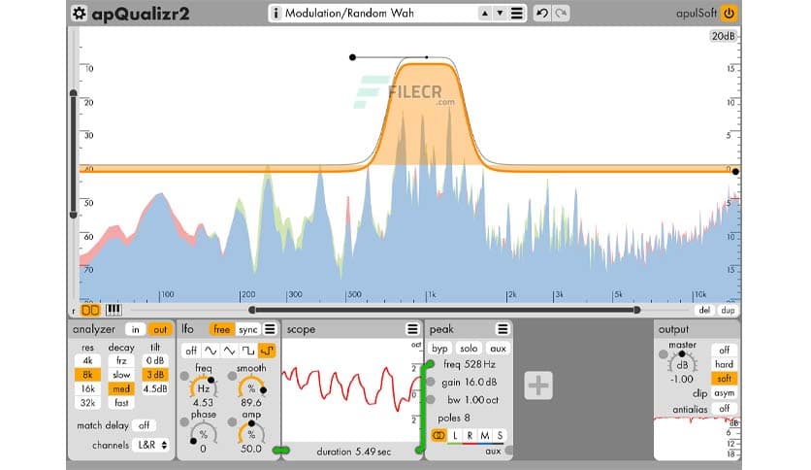Screen dimensions: 811x470
Task: Show the piano keyboard frequency ruler
Action: [x=114, y=310]
